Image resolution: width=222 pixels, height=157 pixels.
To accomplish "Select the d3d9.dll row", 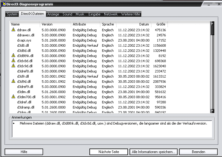I will coord(88,76).
